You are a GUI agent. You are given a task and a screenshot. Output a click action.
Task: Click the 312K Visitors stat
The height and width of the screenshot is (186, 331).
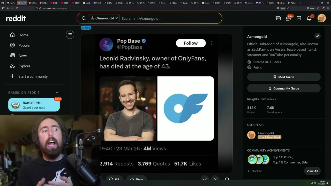pyautogui.click(x=252, y=110)
